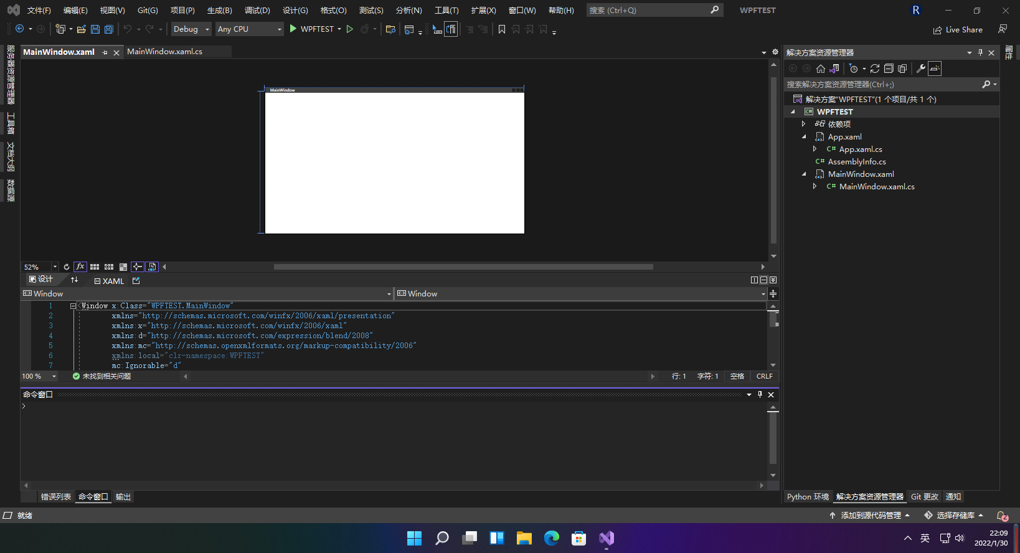Open startup project WPFTEST dropdown arrow
Image resolution: width=1020 pixels, height=553 pixels.
pyautogui.click(x=339, y=29)
